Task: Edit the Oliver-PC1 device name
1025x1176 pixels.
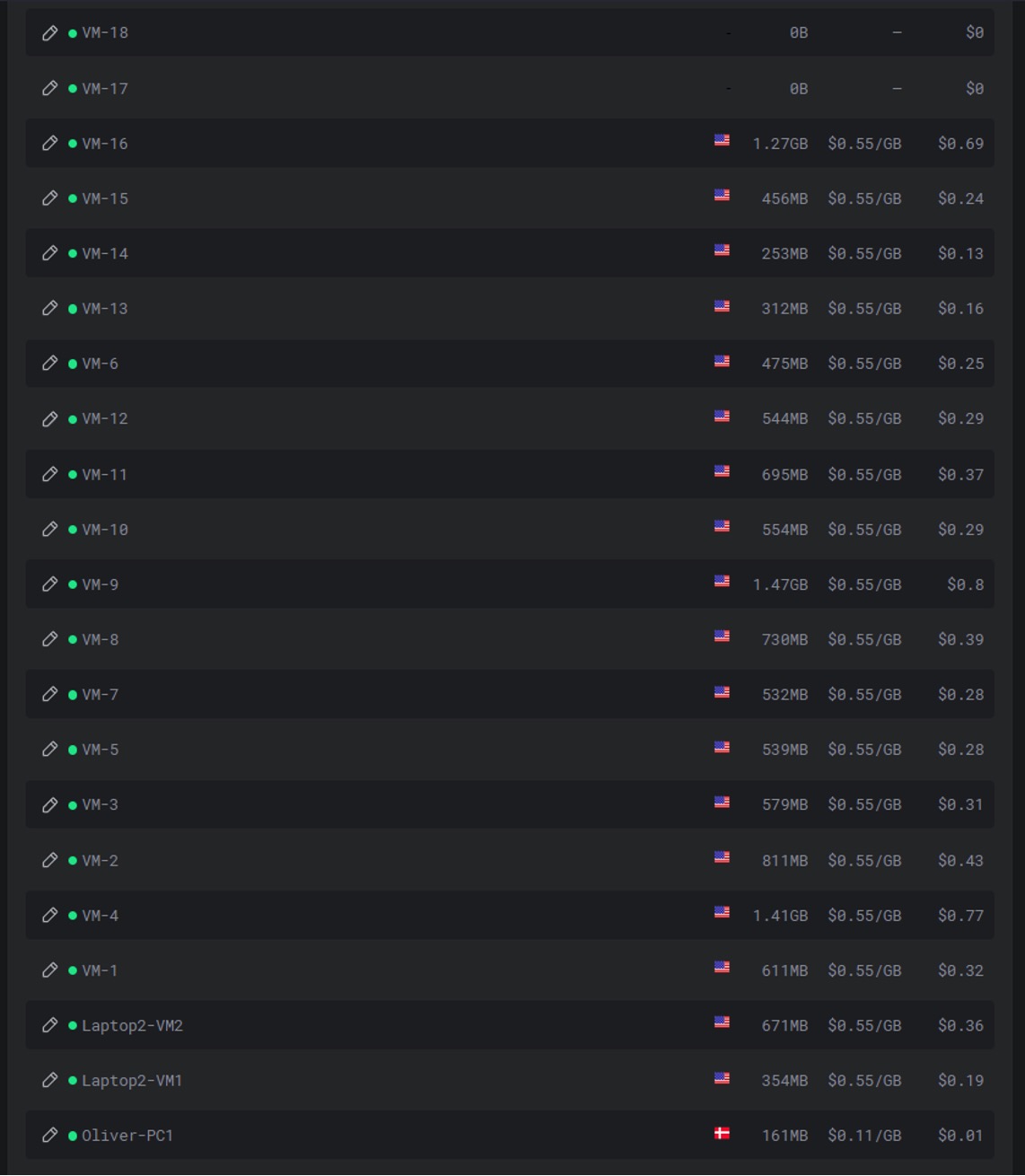Action: pyautogui.click(x=50, y=1136)
